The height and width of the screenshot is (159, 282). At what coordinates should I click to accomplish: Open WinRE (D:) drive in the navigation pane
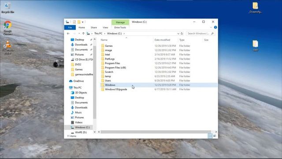[x=81, y=132]
